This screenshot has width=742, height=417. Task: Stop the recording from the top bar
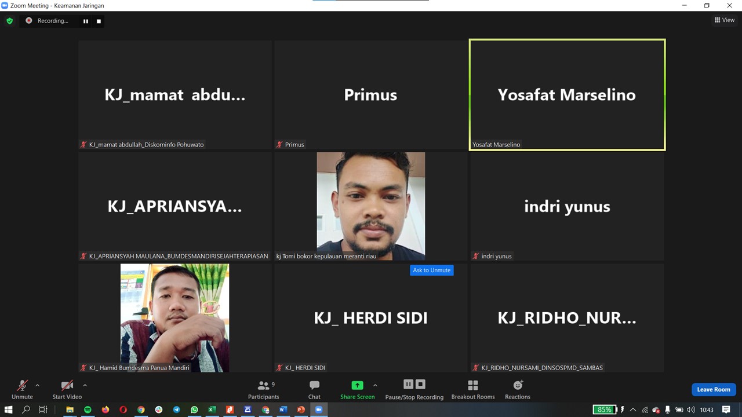99,21
